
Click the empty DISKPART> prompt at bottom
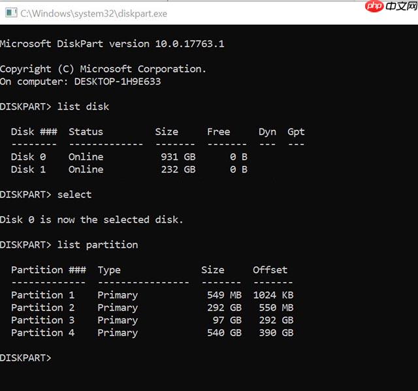(x=25, y=358)
